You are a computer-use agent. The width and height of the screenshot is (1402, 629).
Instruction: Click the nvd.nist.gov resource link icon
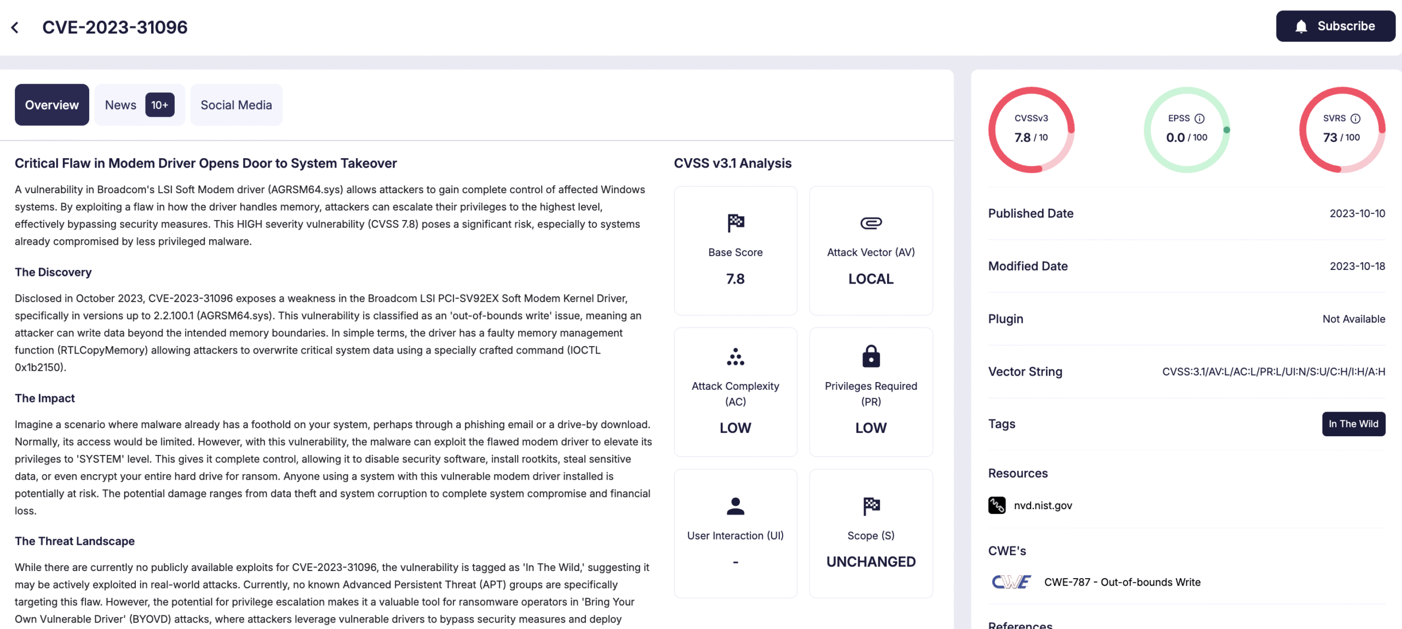point(997,505)
